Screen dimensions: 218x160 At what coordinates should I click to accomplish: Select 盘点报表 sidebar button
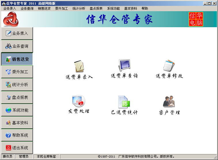(x=17, y=97)
